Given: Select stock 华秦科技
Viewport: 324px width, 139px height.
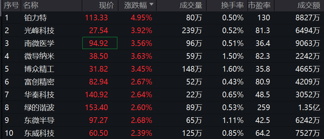Looking at the screenshot, I should point(39,95).
